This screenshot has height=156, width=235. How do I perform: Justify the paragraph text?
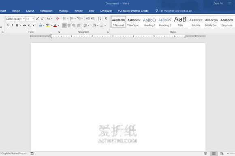click(x=79, y=25)
